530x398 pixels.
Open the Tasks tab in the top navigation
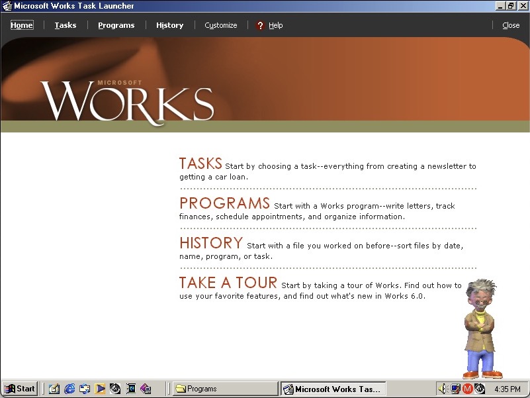pos(66,25)
